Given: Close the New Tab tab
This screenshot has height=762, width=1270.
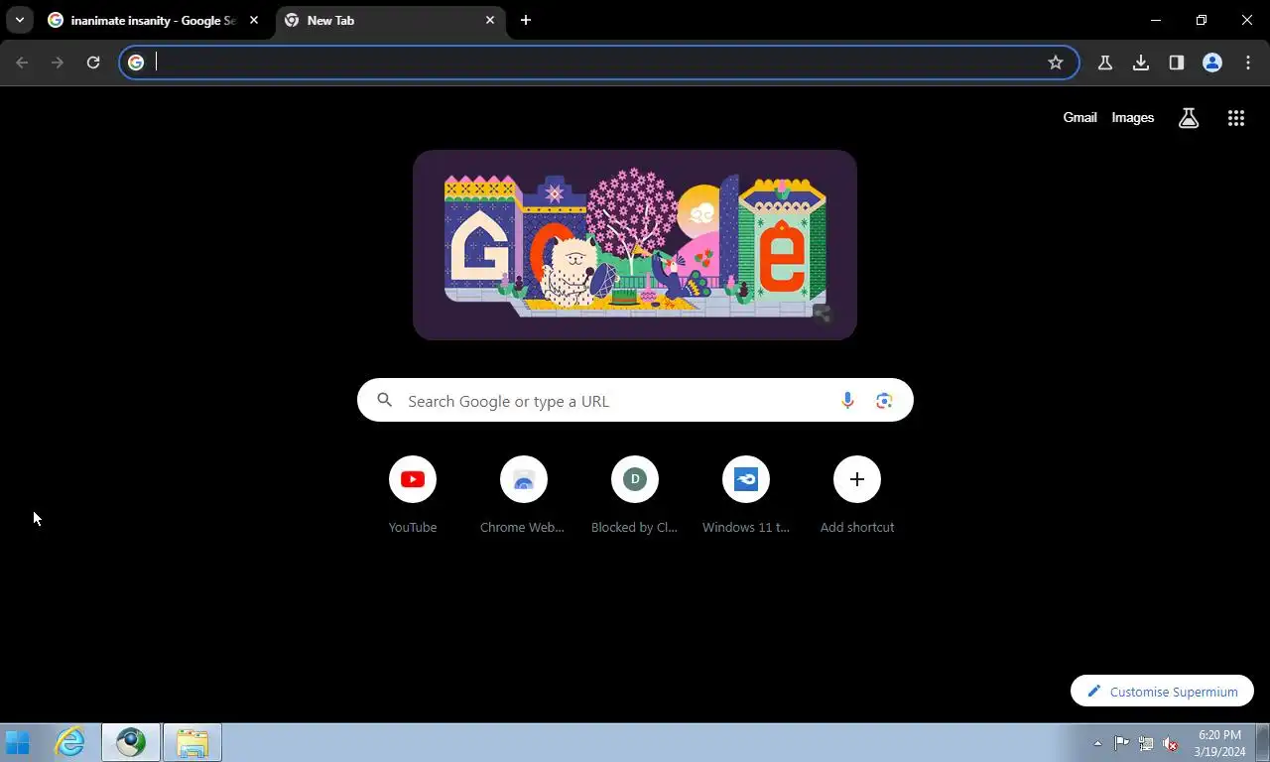Looking at the screenshot, I should click(x=490, y=20).
